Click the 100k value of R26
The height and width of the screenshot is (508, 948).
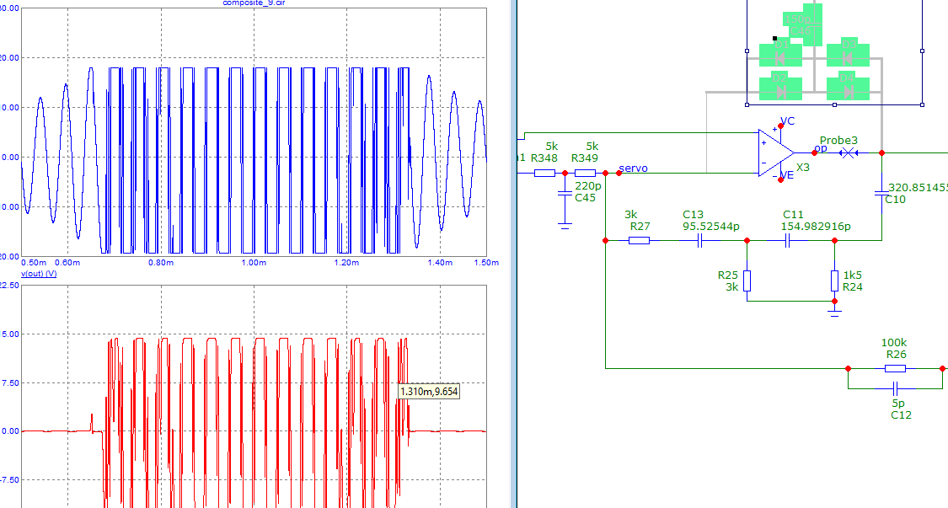coord(893,342)
